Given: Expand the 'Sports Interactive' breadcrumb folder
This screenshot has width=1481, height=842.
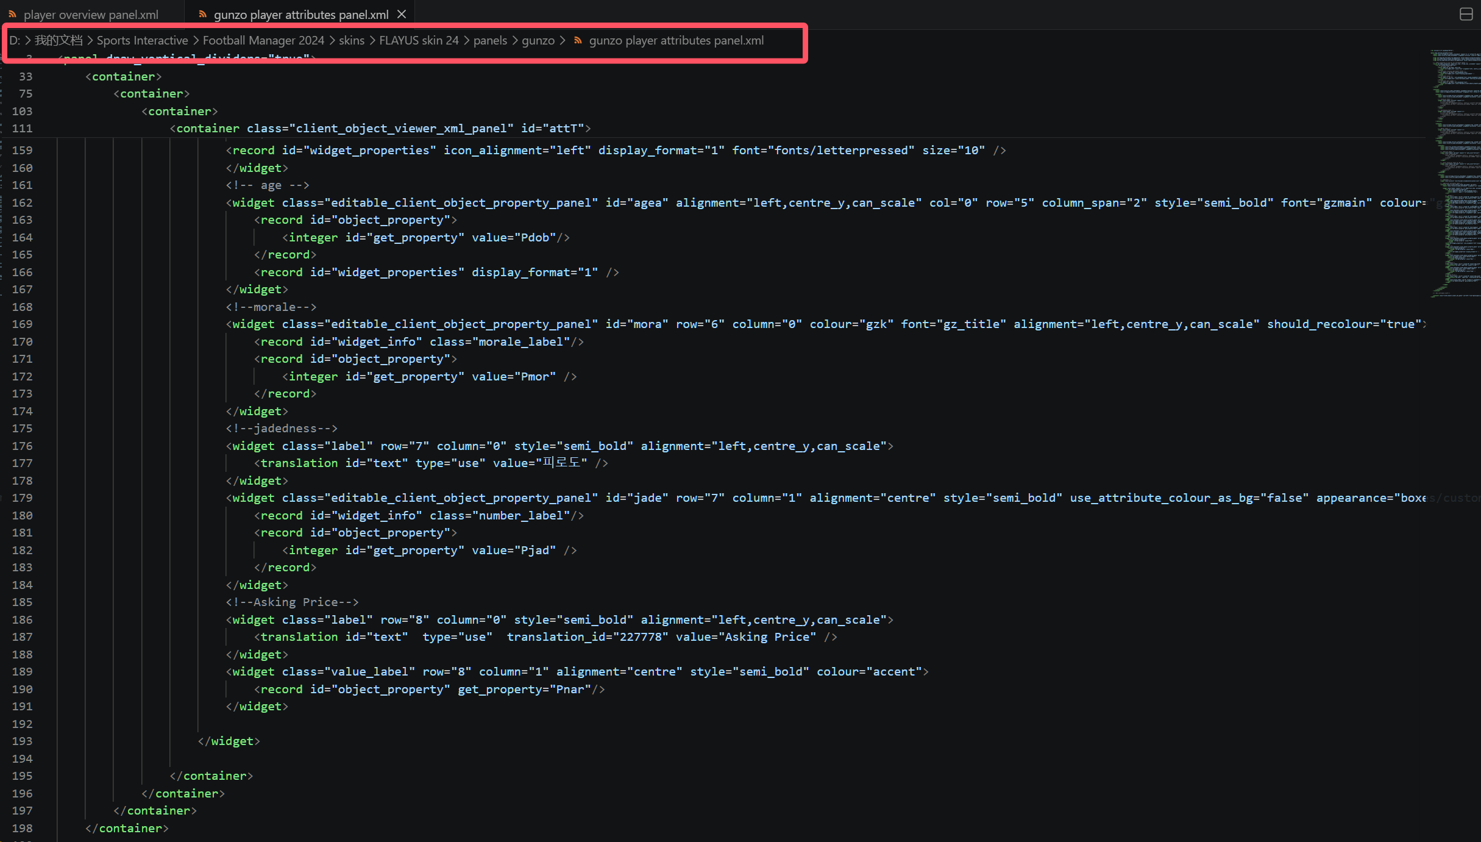Looking at the screenshot, I should pyautogui.click(x=142, y=40).
